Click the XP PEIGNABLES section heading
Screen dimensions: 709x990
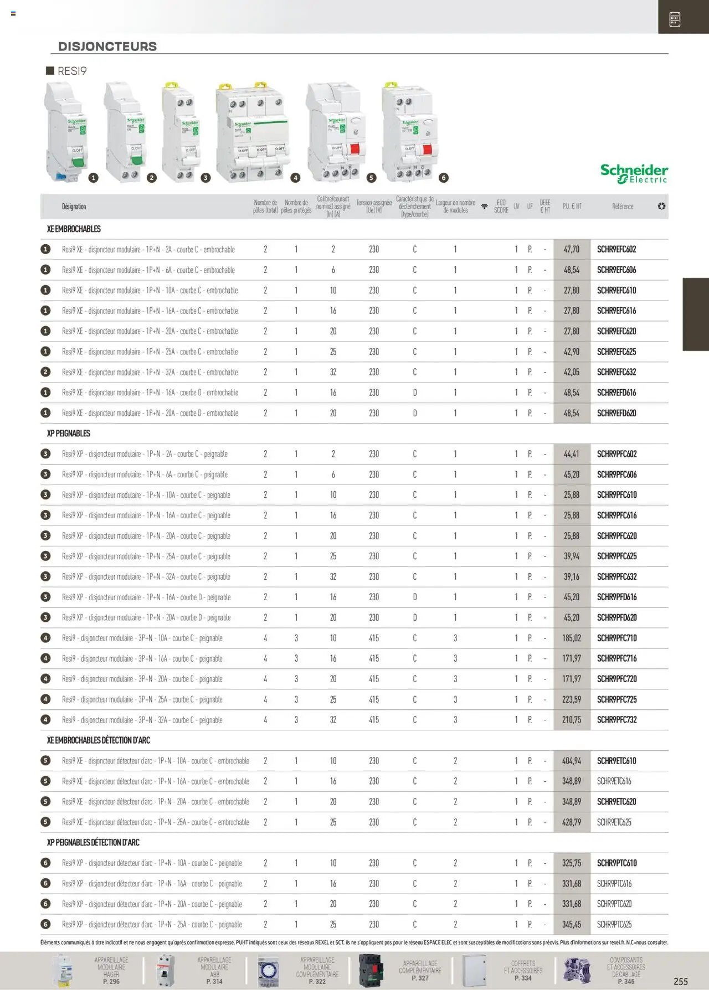pos(68,434)
